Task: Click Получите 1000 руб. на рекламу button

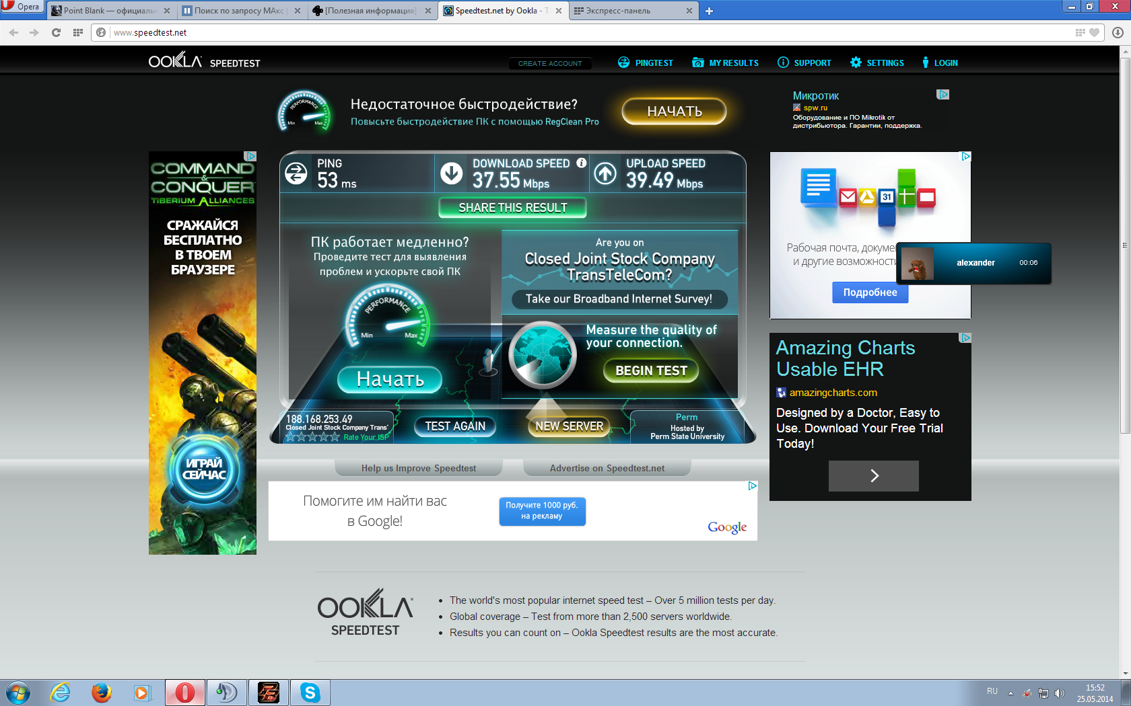Action: point(542,511)
